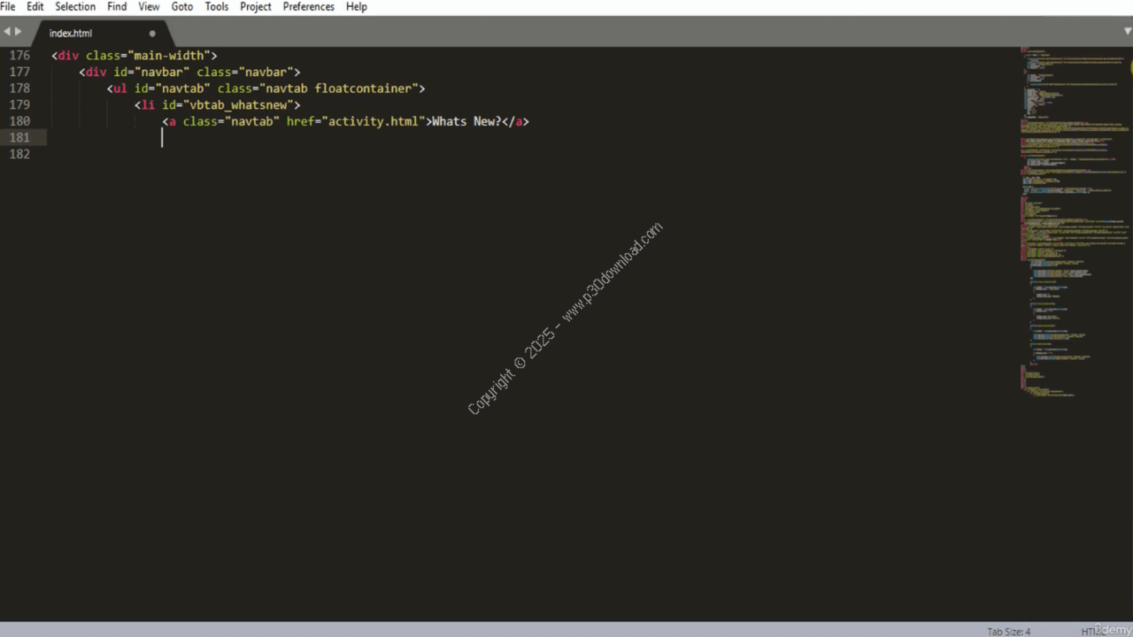This screenshot has width=1133, height=637.
Task: Open the Find menu
Action: (x=117, y=6)
